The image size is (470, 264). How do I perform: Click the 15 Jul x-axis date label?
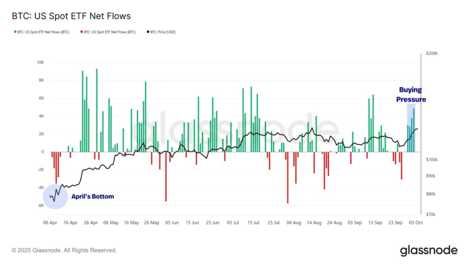[x=253, y=222]
